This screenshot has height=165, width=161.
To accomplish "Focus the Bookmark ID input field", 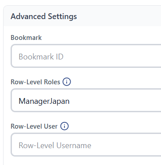I will coord(86,56).
